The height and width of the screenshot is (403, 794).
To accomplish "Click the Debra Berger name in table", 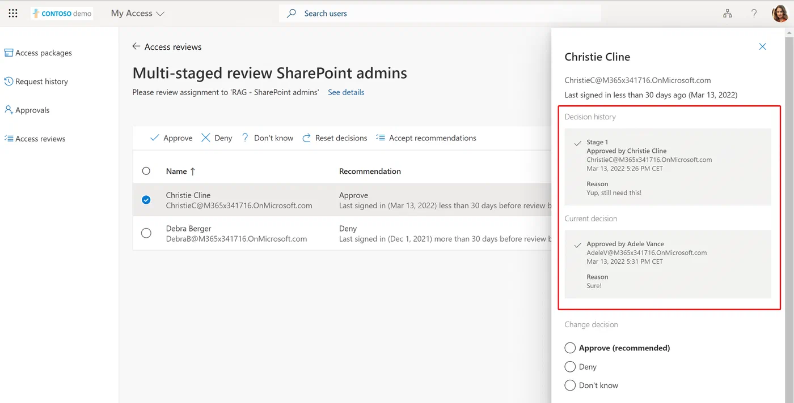I will pyautogui.click(x=188, y=228).
